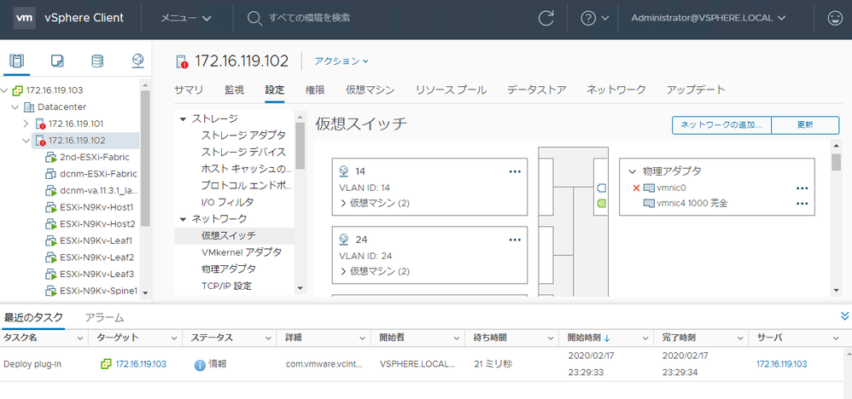
Task: Select the dcnm-ESXi-Fabric virtual machine
Action: pyautogui.click(x=98, y=174)
